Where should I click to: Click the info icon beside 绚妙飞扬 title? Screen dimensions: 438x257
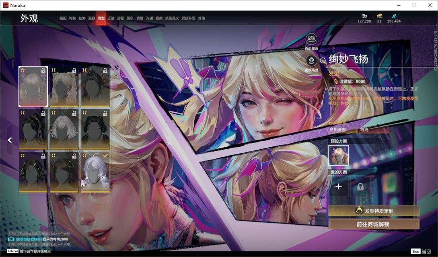tap(323, 60)
